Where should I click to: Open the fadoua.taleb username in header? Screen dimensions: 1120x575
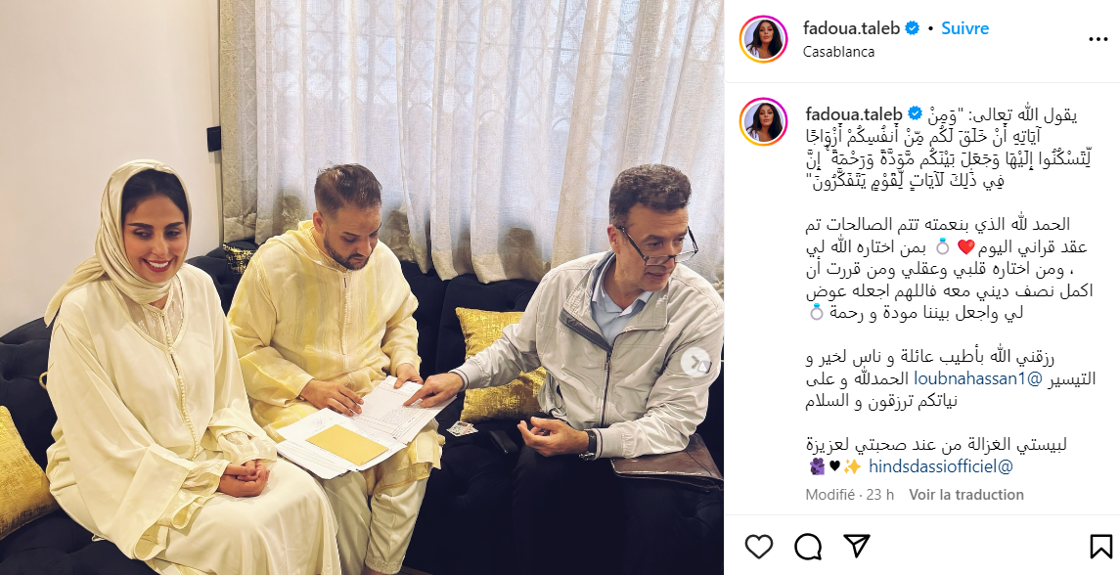(851, 28)
